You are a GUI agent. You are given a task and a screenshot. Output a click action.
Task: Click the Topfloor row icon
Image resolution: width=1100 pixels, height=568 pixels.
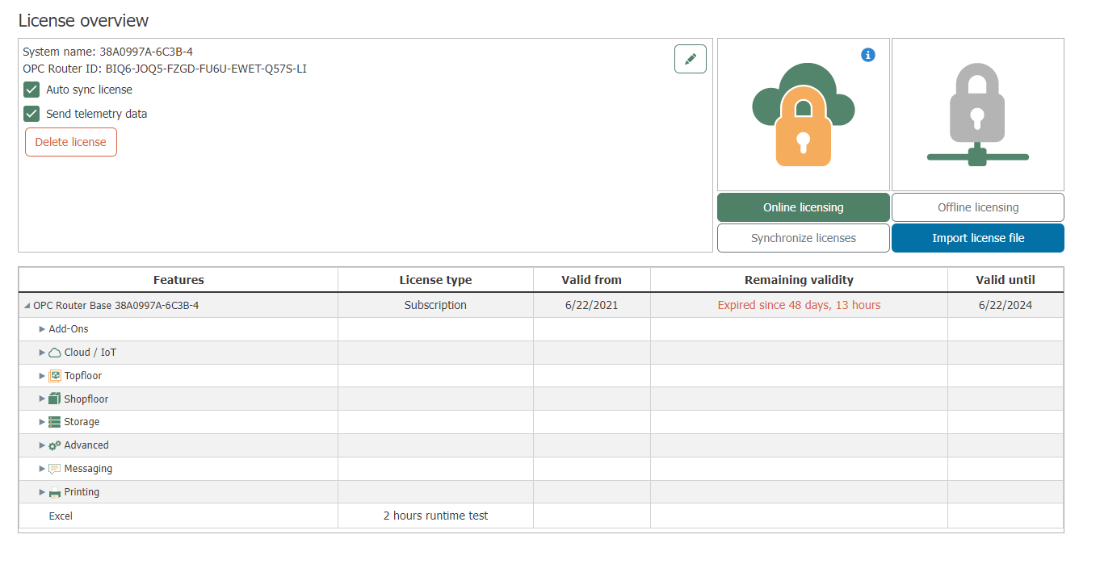[55, 376]
